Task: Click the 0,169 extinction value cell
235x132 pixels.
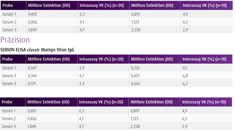Action: coord(32,68)
